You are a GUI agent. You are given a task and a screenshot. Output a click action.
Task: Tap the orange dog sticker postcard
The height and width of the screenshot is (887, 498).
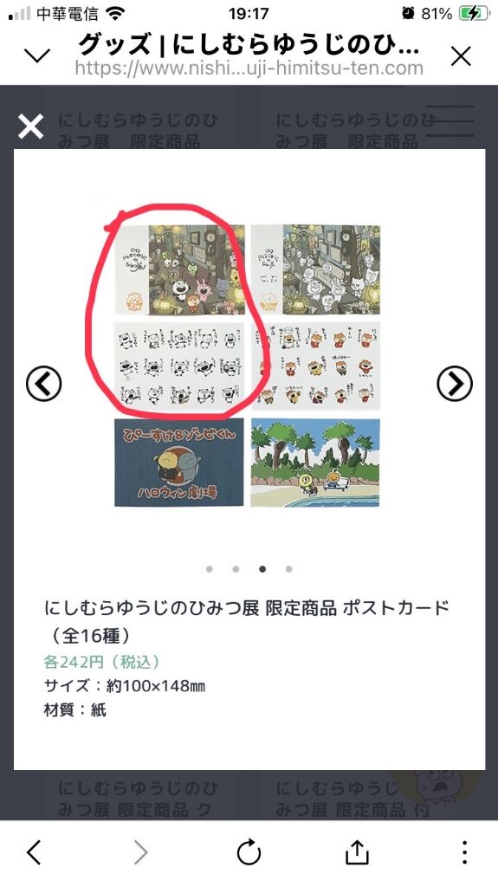click(x=316, y=366)
